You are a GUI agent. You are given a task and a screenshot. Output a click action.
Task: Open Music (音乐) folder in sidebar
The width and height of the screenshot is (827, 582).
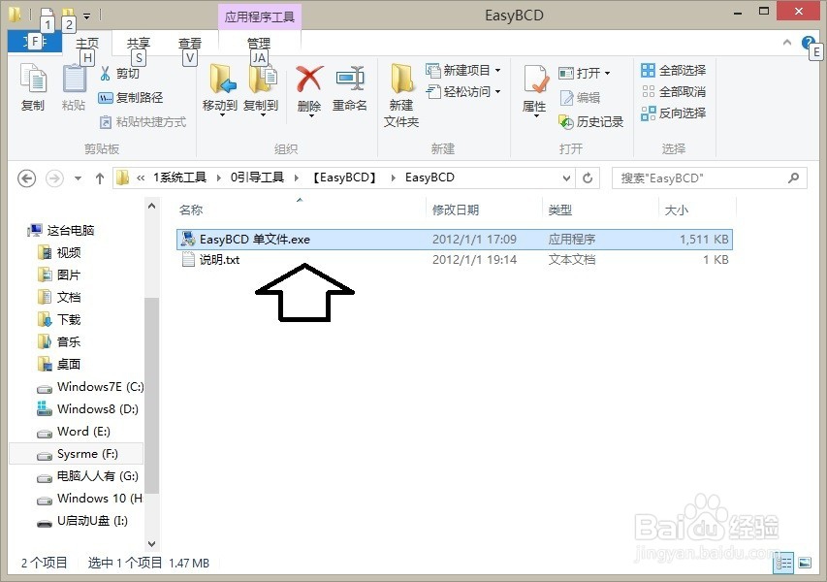coord(69,341)
